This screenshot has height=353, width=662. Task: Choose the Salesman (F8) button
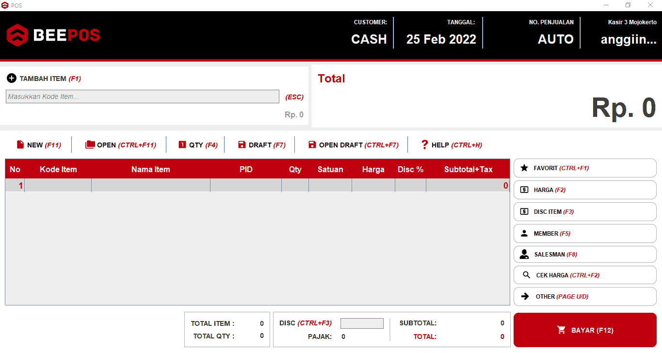coord(584,255)
